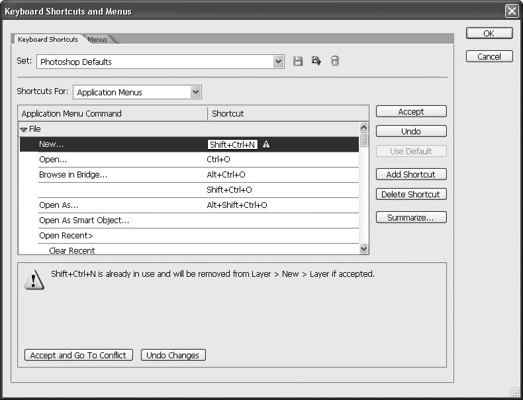Screen dimensions: 523x400
Task: Click the save shortcut set disk icon
Action: pos(298,62)
